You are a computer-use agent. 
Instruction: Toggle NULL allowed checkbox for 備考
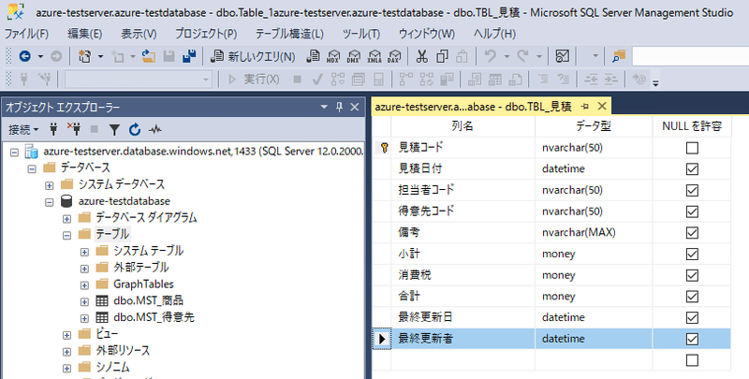coord(692,233)
